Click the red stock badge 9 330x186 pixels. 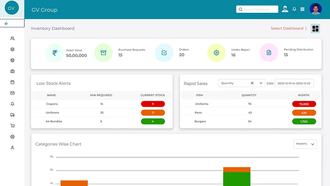(x=153, y=104)
